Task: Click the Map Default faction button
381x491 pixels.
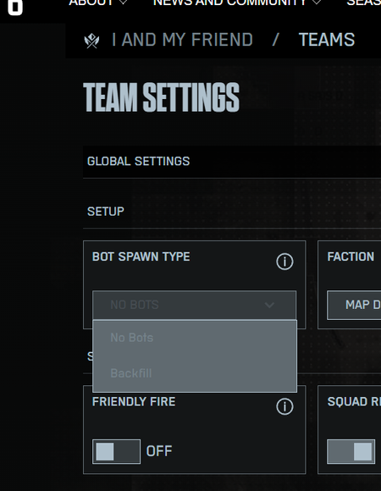Action: [354, 305]
